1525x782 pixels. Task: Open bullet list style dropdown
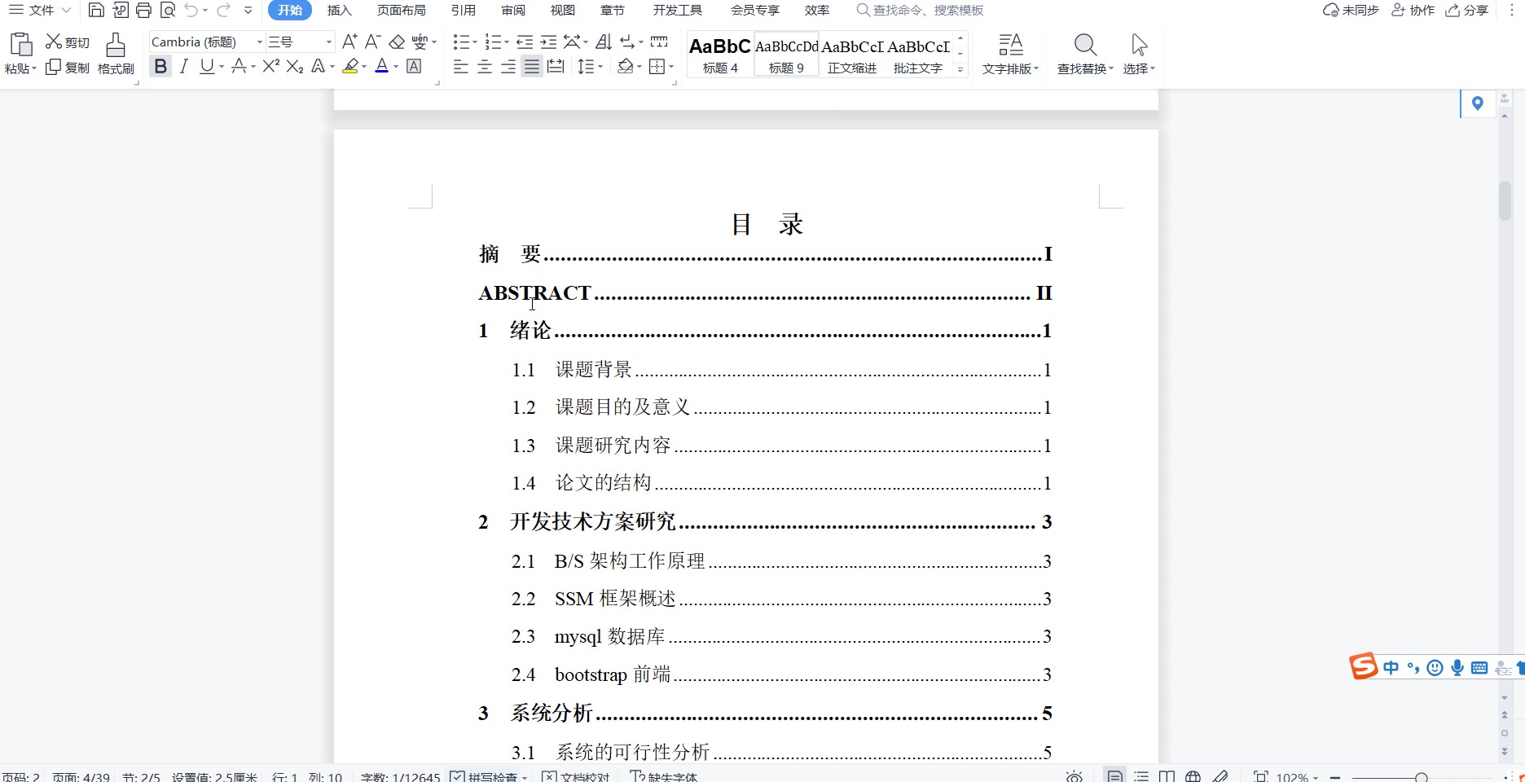click(474, 42)
